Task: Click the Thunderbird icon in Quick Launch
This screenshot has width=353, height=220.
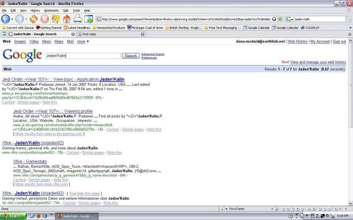Action: point(45,216)
